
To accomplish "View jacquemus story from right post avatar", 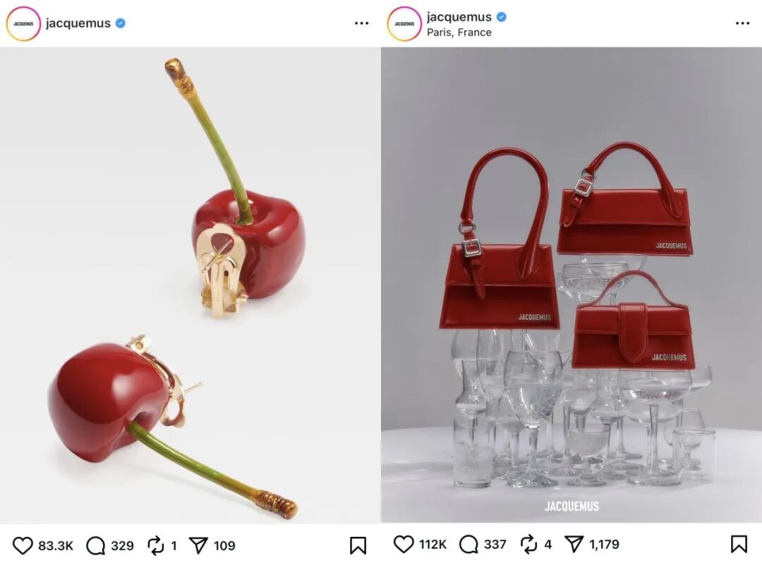I will pos(404,23).
